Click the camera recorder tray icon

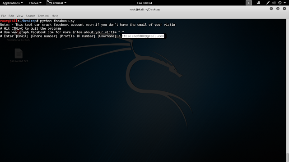[259, 3]
